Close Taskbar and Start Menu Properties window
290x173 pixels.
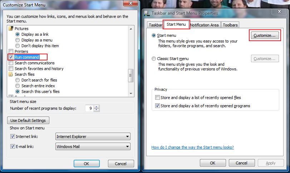279,11
